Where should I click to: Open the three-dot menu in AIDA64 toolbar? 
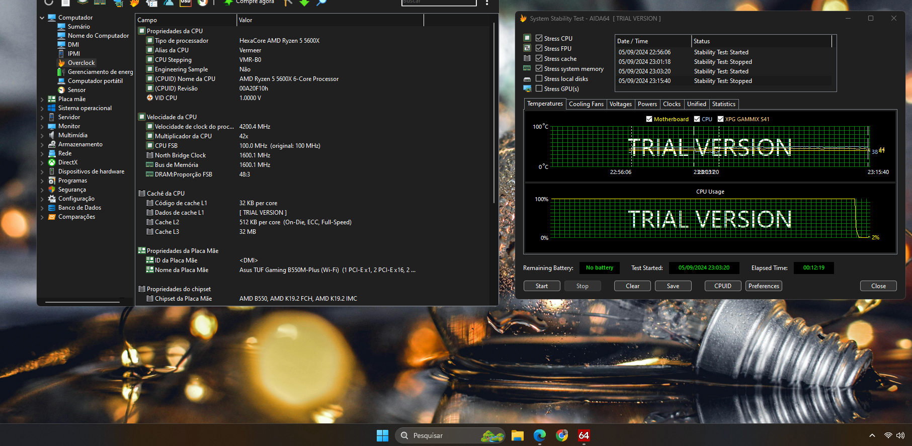487,3
